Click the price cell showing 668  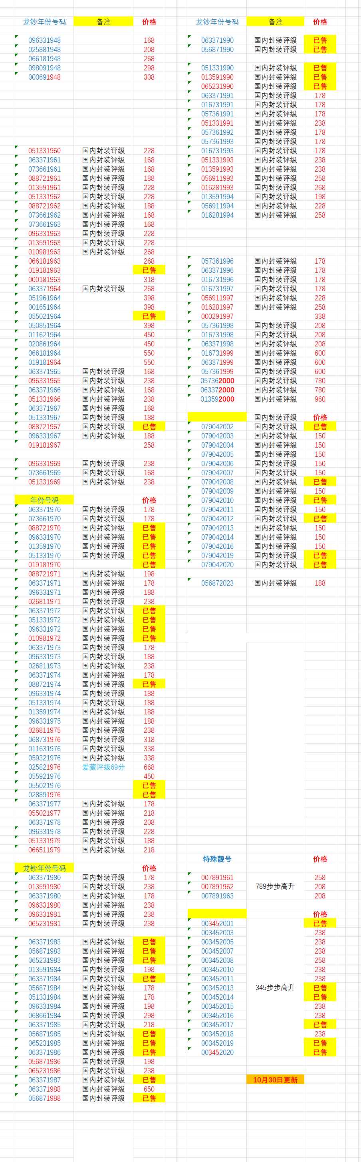(x=149, y=767)
